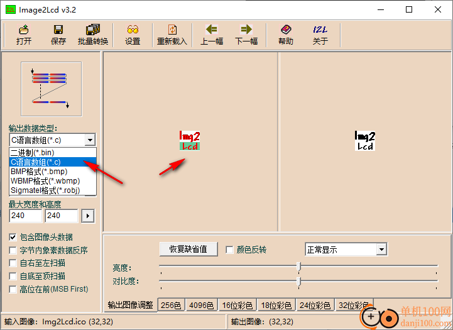Switch to 输出图像调整 tab

point(130,305)
